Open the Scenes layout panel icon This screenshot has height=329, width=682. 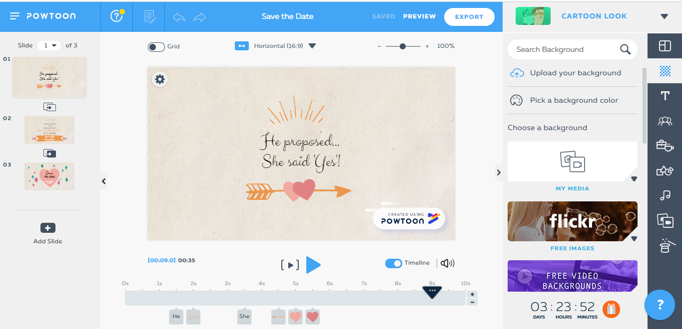(x=665, y=46)
